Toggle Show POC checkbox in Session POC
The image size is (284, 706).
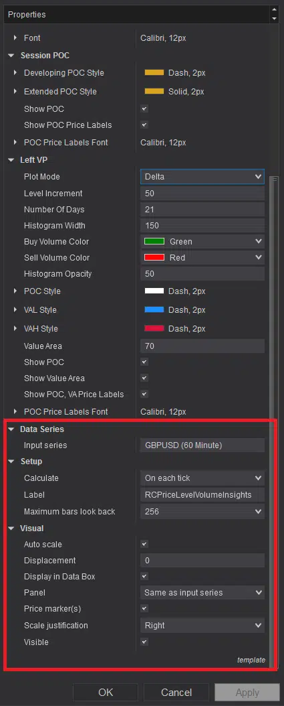point(144,109)
